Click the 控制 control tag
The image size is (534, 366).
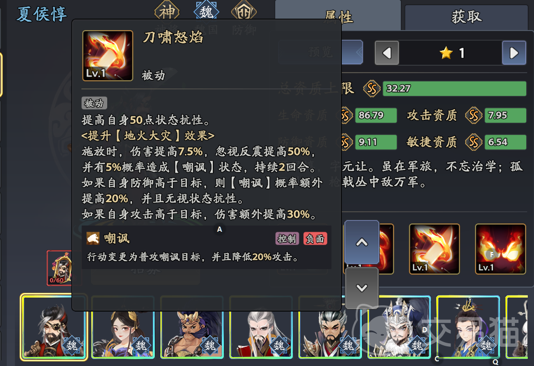(x=287, y=238)
